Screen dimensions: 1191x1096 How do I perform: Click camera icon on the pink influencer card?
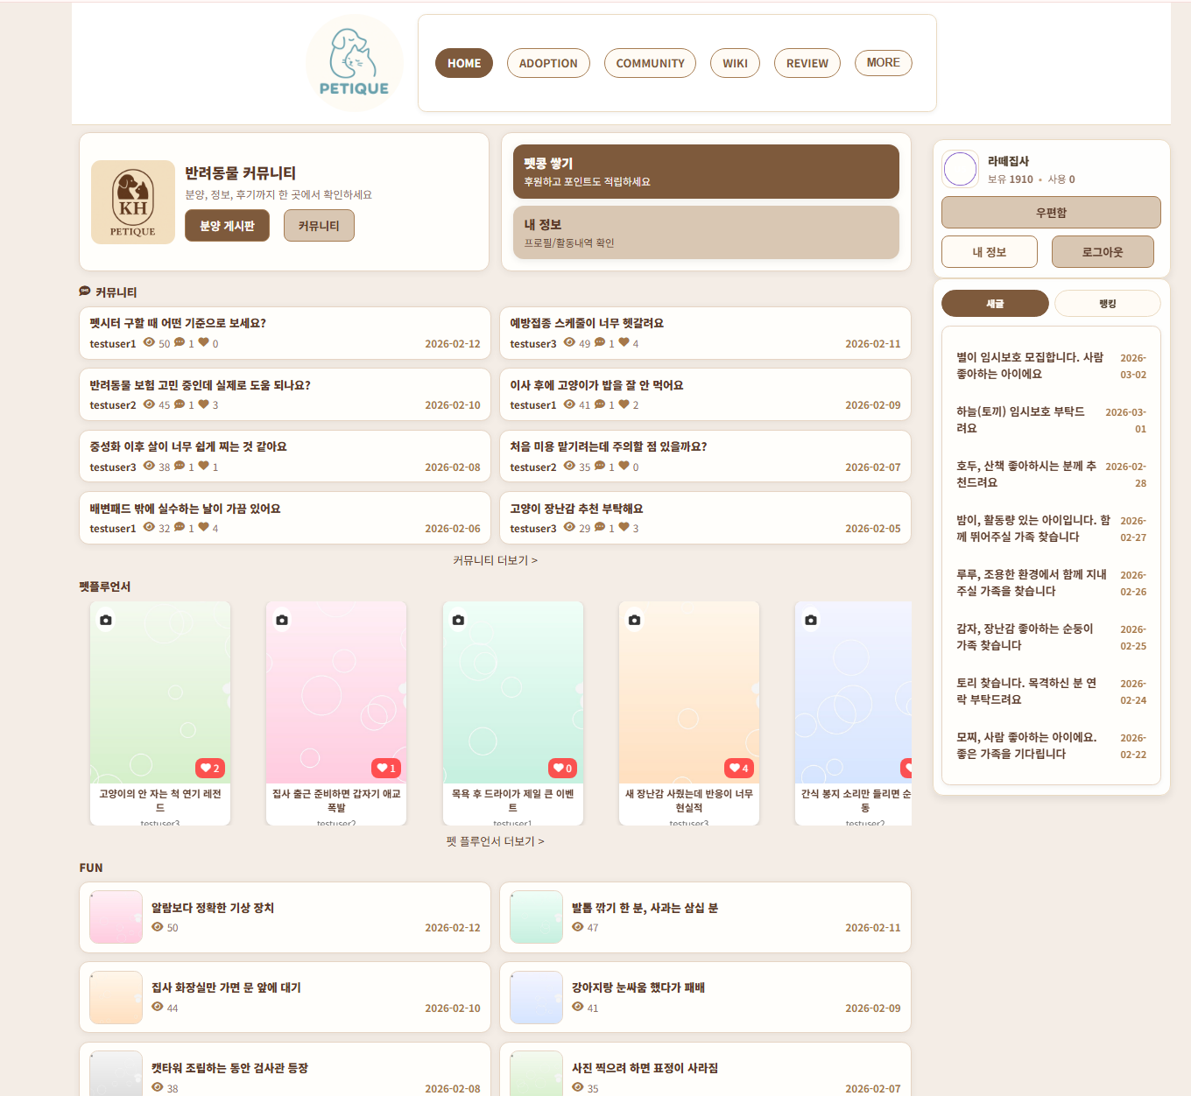pyautogui.click(x=282, y=620)
